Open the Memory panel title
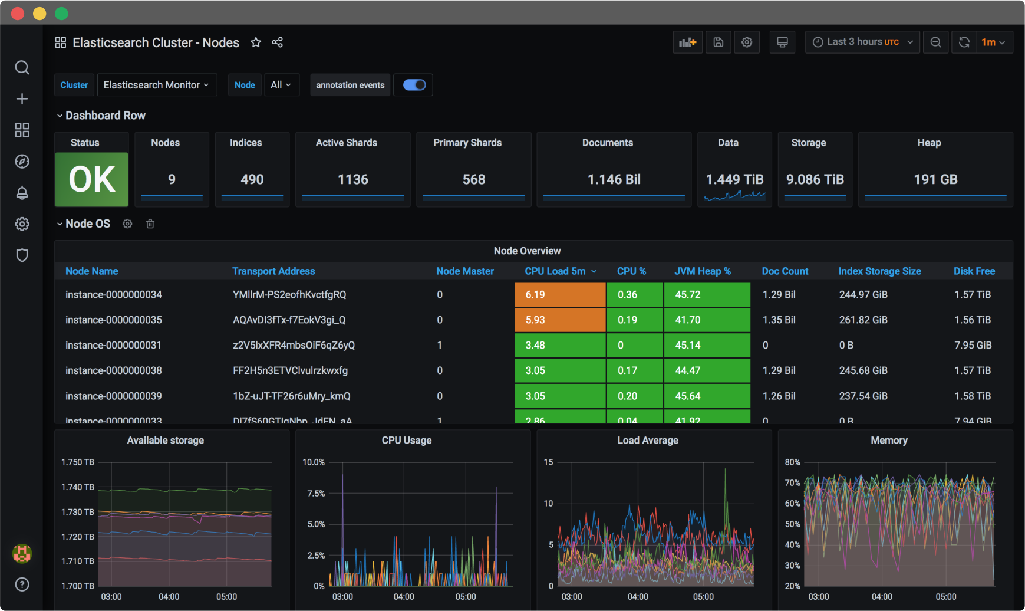Image resolution: width=1025 pixels, height=611 pixels. point(889,441)
